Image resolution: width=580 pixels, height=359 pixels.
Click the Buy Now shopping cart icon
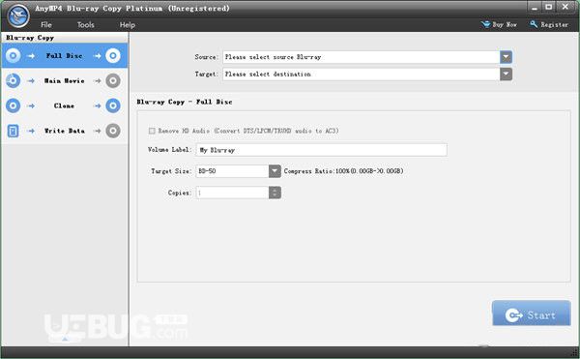tap(485, 24)
